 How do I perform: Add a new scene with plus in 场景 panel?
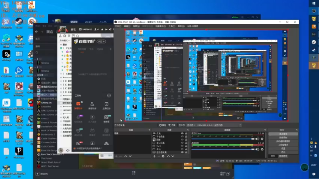pyautogui.click(x=116, y=156)
